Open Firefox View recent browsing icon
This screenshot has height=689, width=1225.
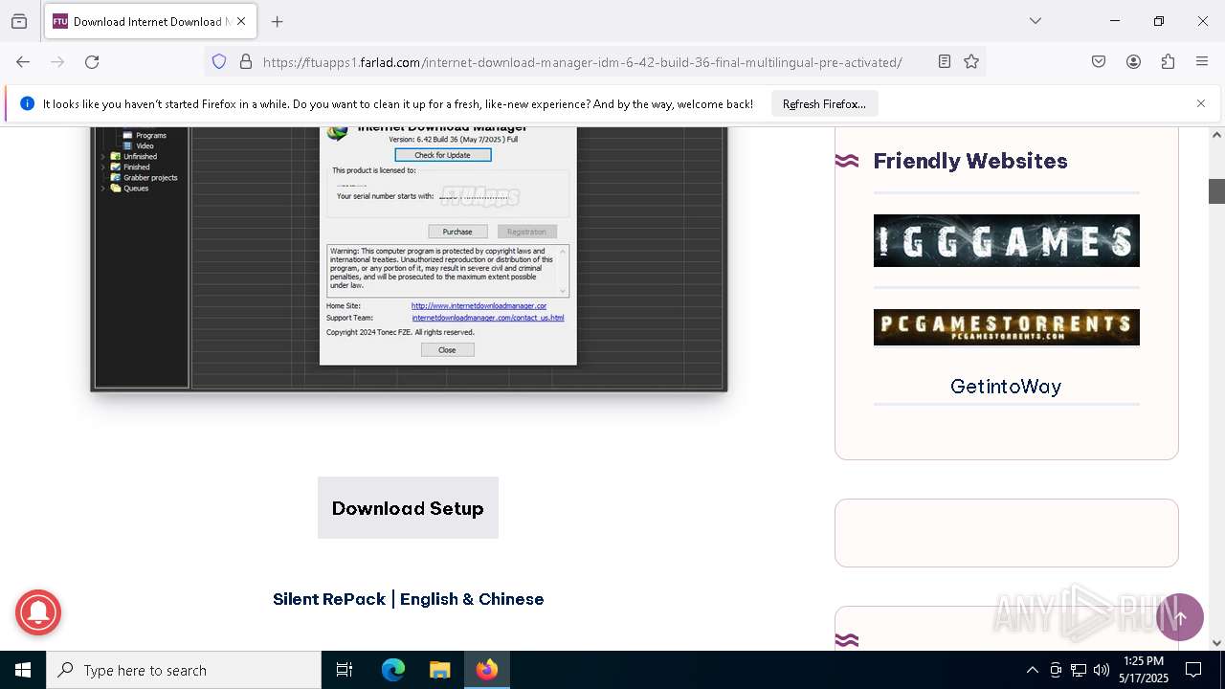(x=19, y=21)
